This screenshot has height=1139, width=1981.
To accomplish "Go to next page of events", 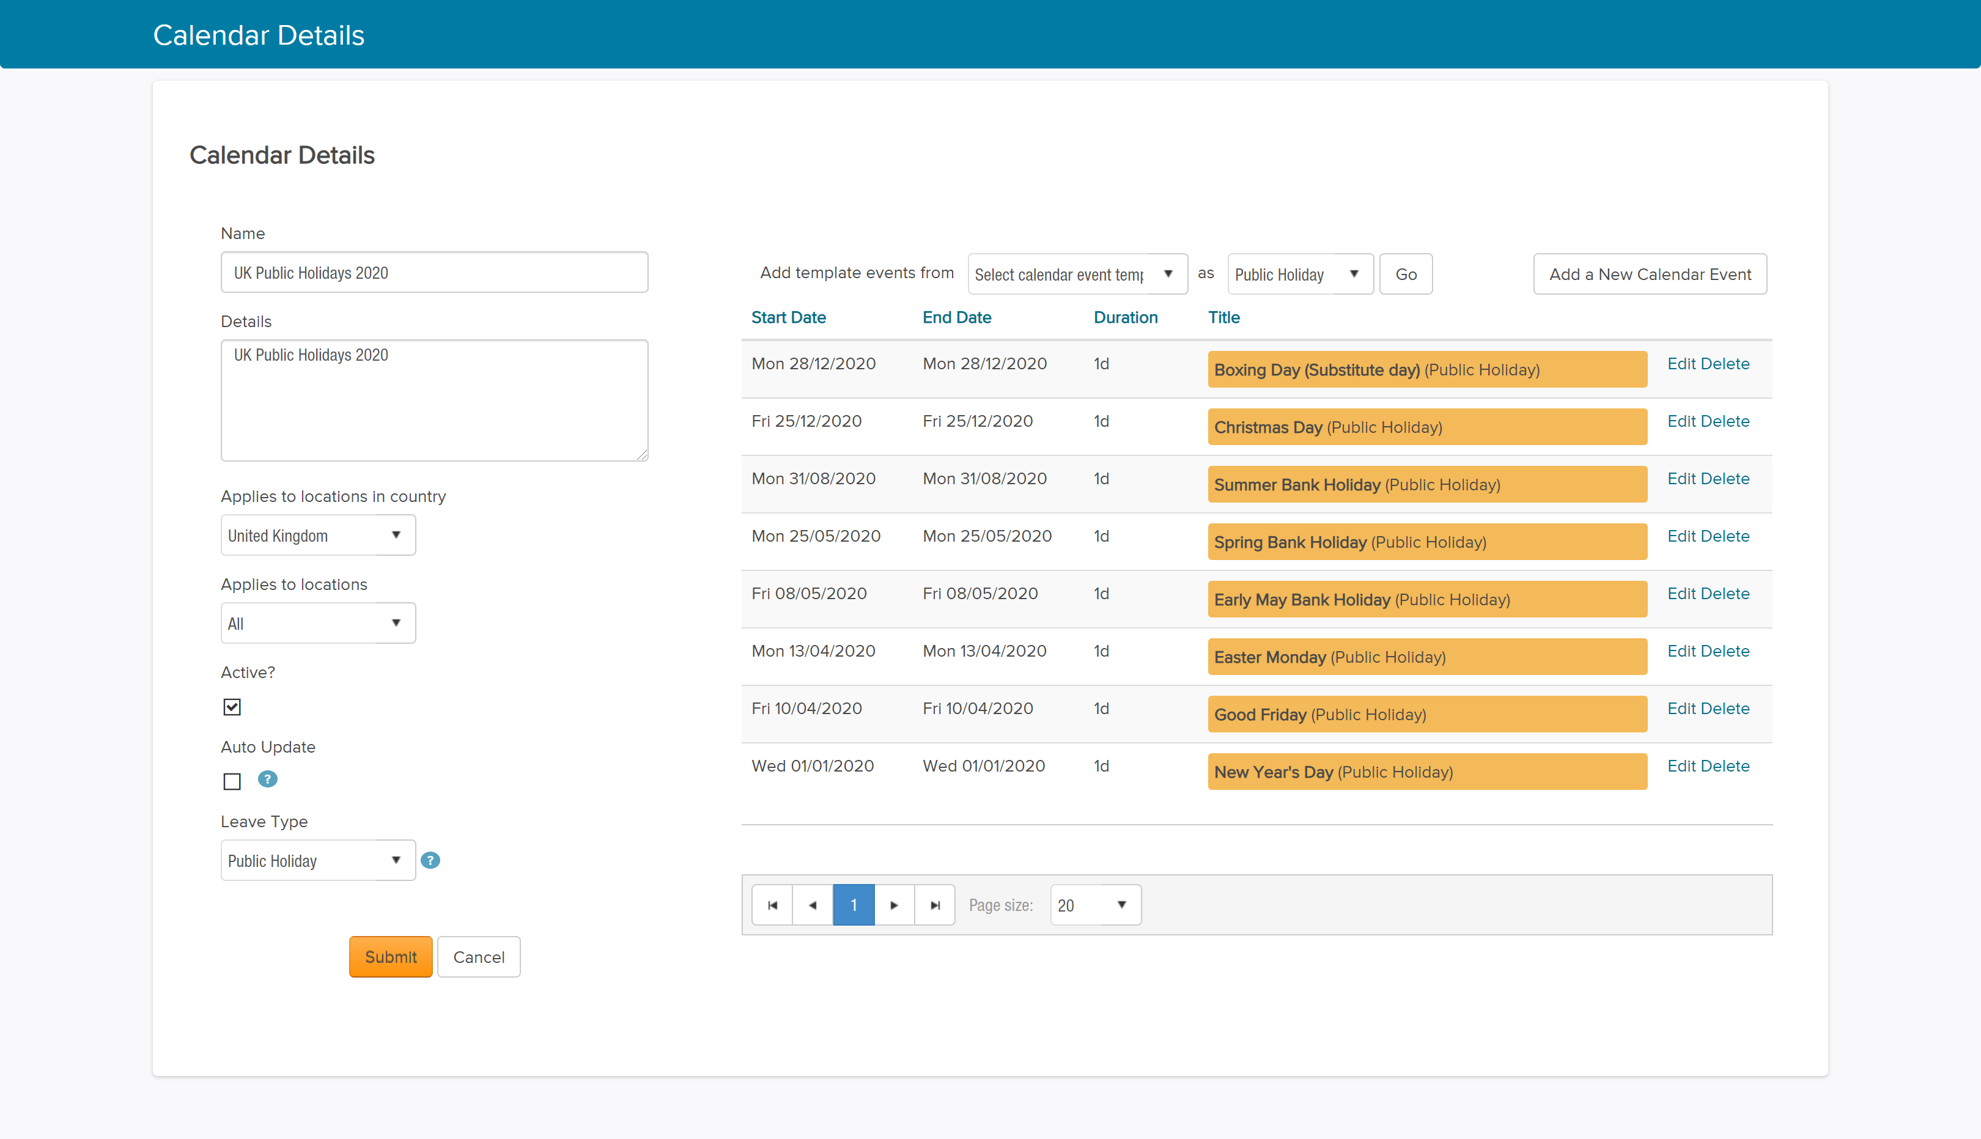I will (x=894, y=905).
